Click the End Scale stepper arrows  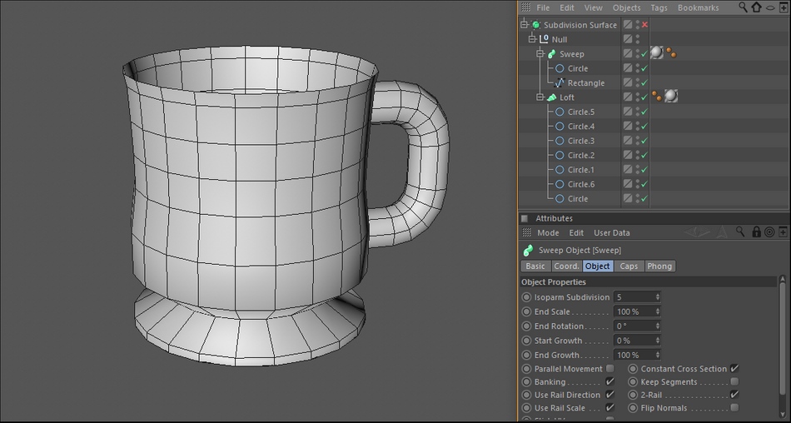[658, 311]
